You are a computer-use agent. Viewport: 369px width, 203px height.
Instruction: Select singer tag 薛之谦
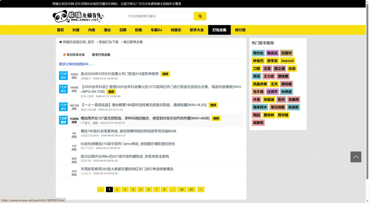coord(279,69)
